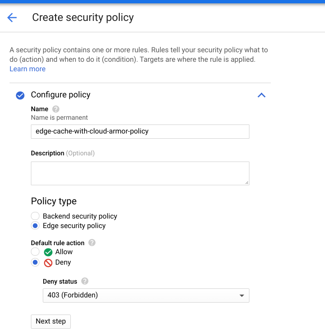Go back using the left arrow icon
This screenshot has width=325, height=334.
[12, 18]
